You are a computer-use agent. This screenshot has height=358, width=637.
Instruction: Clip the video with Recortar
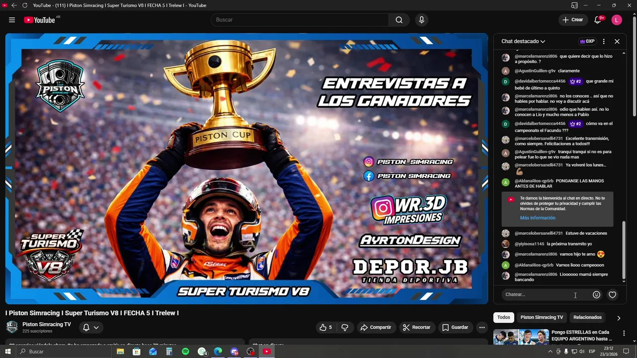[417, 327]
